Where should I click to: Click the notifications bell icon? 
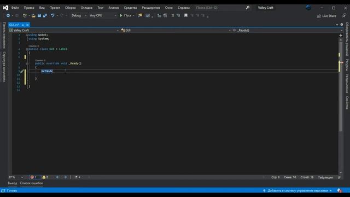(339, 190)
